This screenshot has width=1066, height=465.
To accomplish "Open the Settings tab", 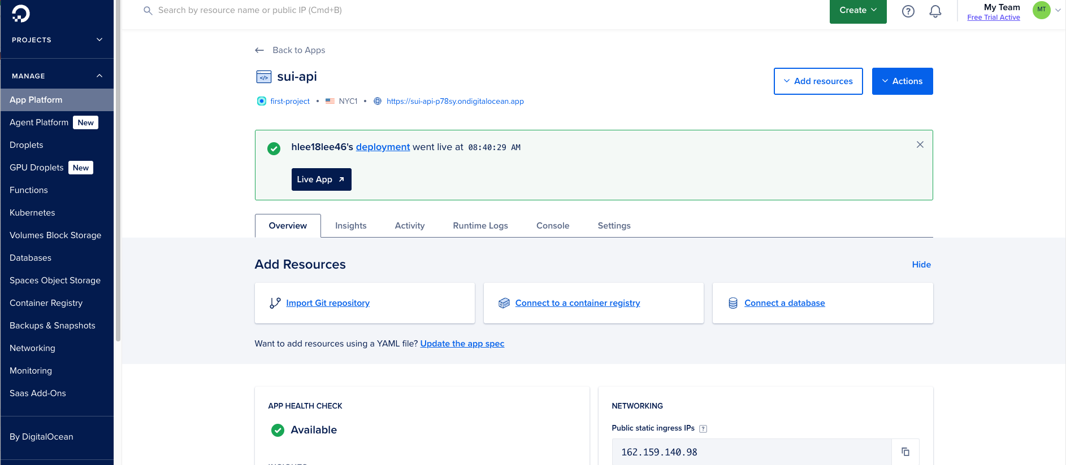I will click(x=614, y=226).
